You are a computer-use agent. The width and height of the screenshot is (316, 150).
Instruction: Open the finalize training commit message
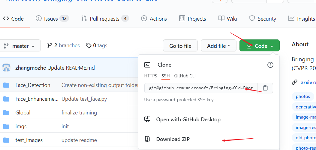pos(79,113)
